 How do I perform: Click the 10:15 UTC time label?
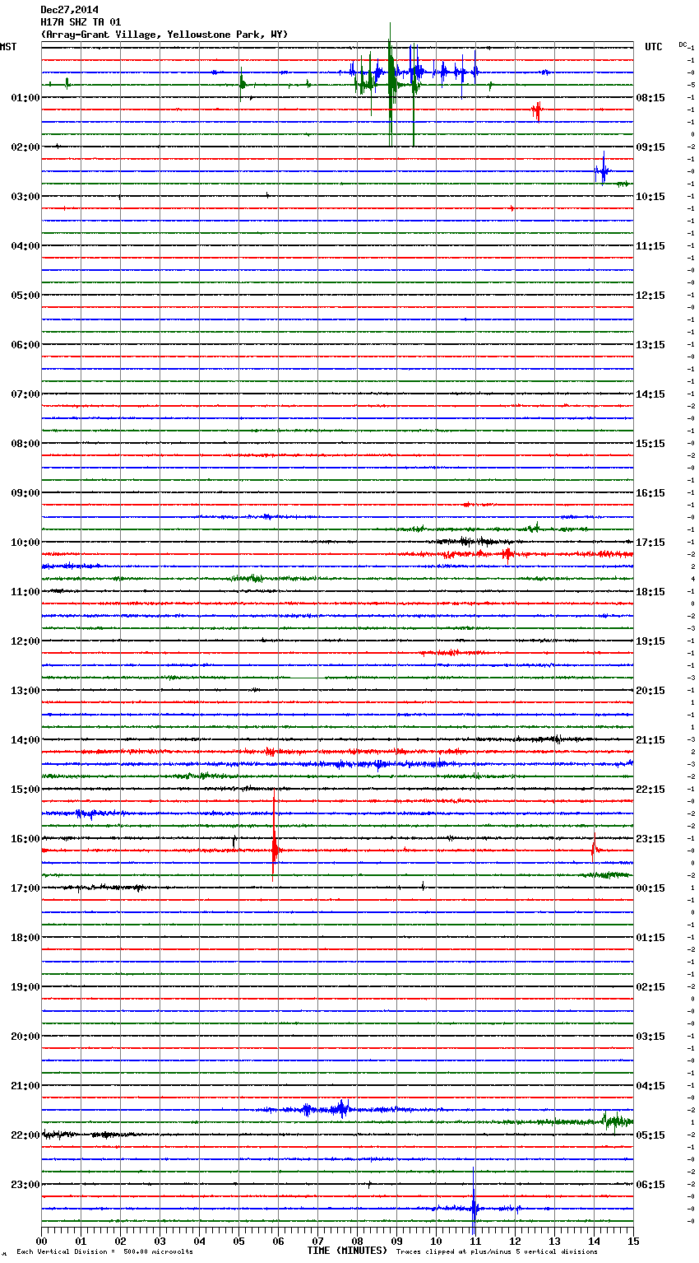(650, 197)
